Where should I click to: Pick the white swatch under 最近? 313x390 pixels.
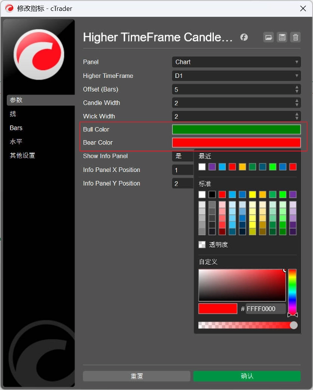pyautogui.click(x=202, y=167)
